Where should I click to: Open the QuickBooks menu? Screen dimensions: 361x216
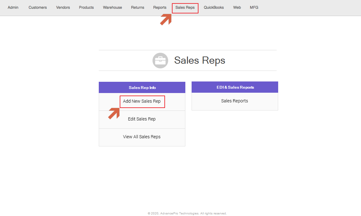(214, 7)
